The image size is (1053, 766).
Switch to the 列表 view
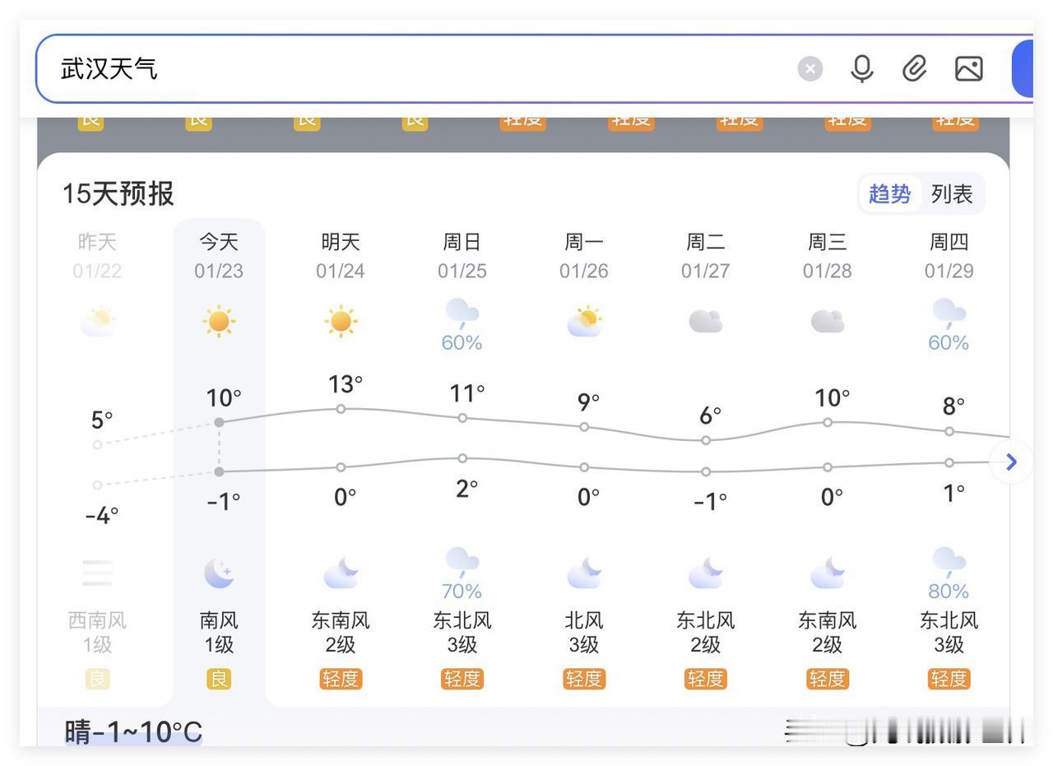952,194
